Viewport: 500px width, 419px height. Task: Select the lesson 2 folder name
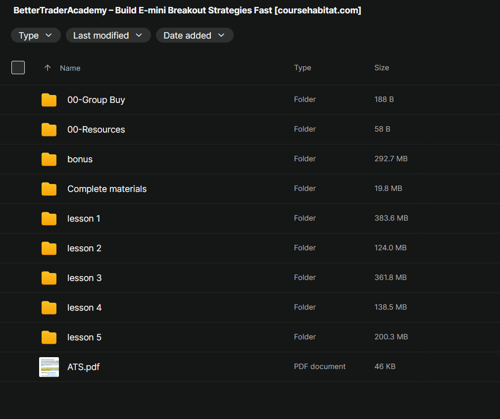coord(84,248)
